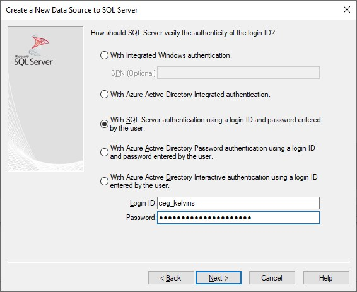357x292 pixels.
Task: Click the Login ID text field
Action: pos(238,203)
